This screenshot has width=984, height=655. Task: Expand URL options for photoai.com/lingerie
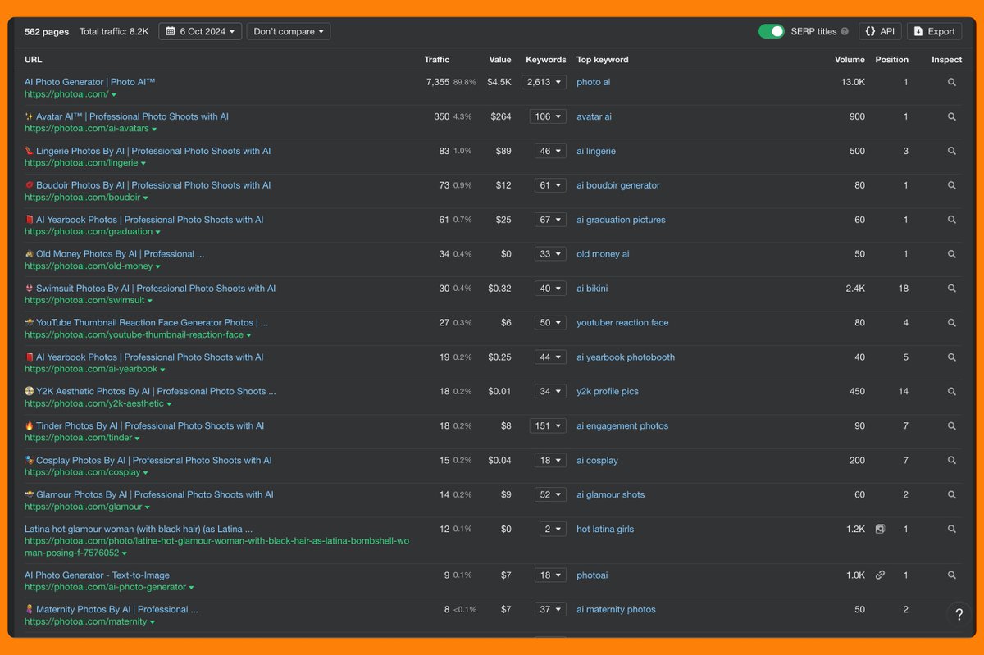[143, 164]
